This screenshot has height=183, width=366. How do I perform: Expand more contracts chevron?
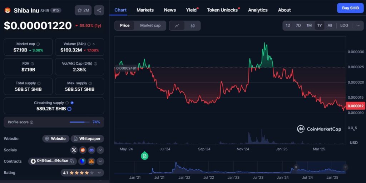coord(100,161)
